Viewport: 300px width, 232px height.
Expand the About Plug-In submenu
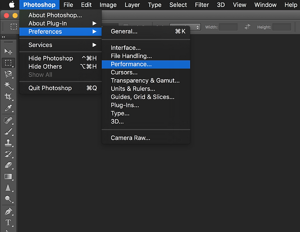tap(60, 23)
